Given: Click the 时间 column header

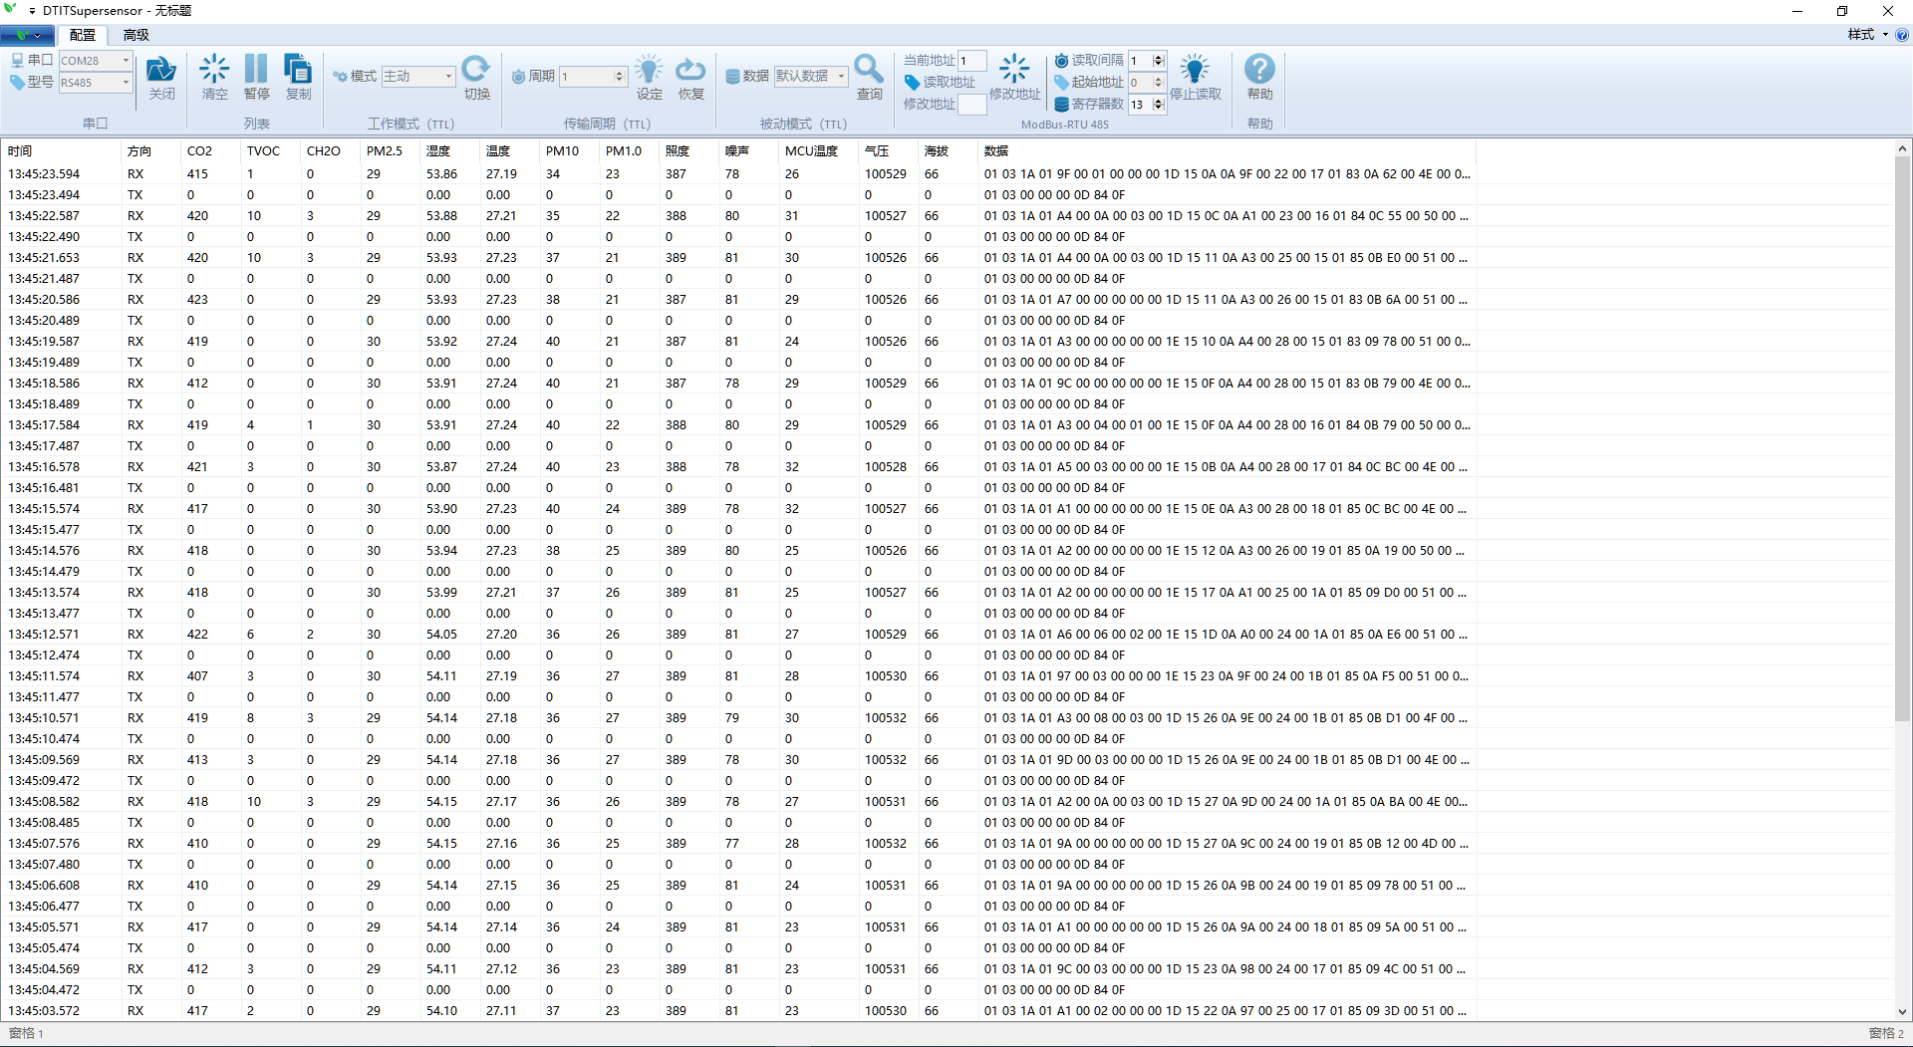Looking at the screenshot, I should tap(60, 150).
